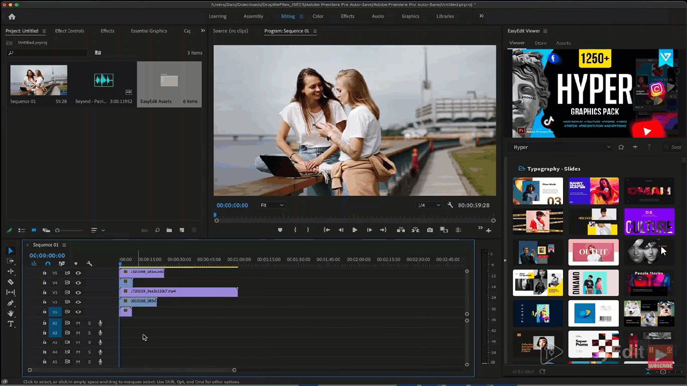Open the Fit zoom level dropdown

click(271, 205)
